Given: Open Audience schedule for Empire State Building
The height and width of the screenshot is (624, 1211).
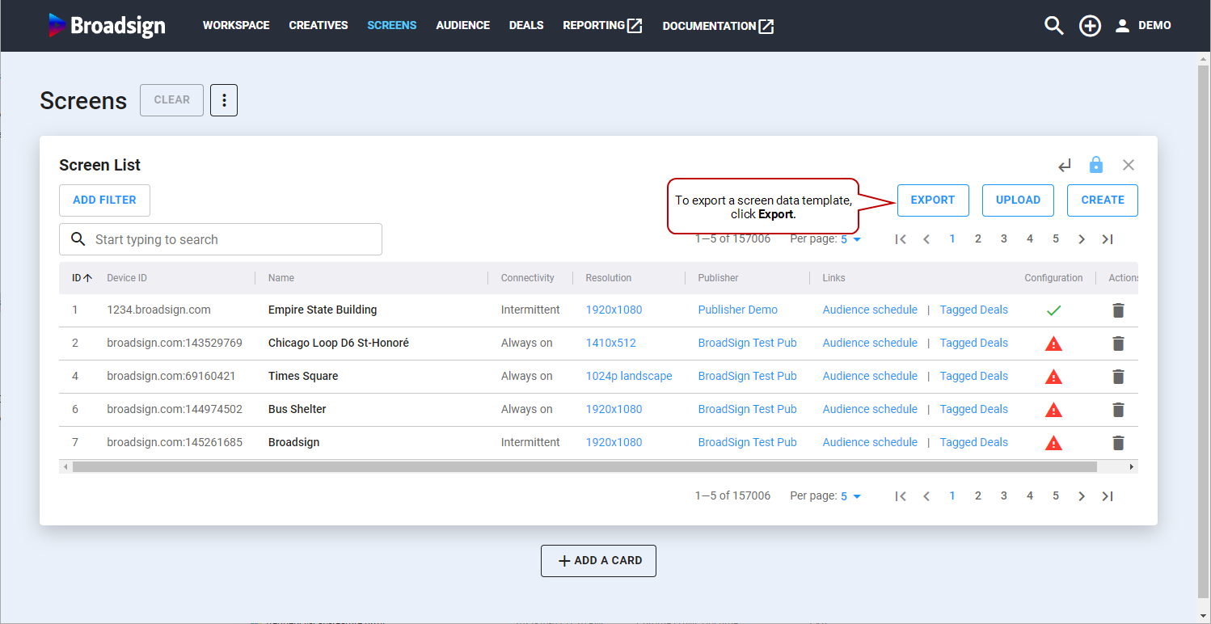Looking at the screenshot, I should (x=870, y=310).
